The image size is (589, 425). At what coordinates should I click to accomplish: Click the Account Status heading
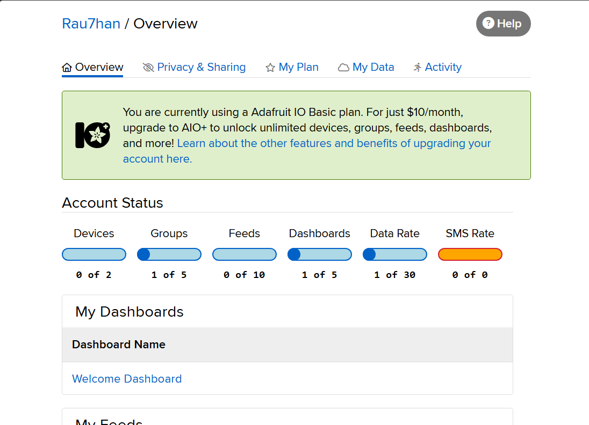coord(112,203)
